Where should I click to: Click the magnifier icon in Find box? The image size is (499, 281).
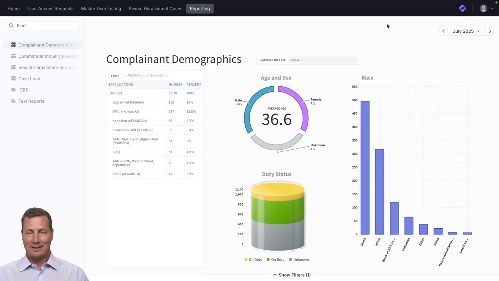click(x=11, y=25)
